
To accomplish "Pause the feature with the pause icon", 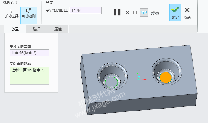I will click(x=117, y=12).
